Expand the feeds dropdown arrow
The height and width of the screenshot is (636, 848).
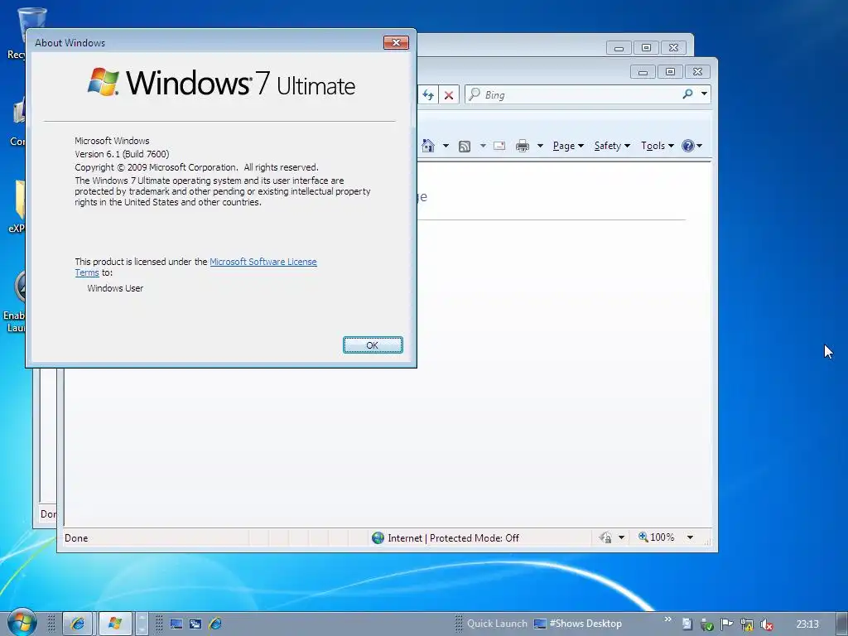pos(483,146)
